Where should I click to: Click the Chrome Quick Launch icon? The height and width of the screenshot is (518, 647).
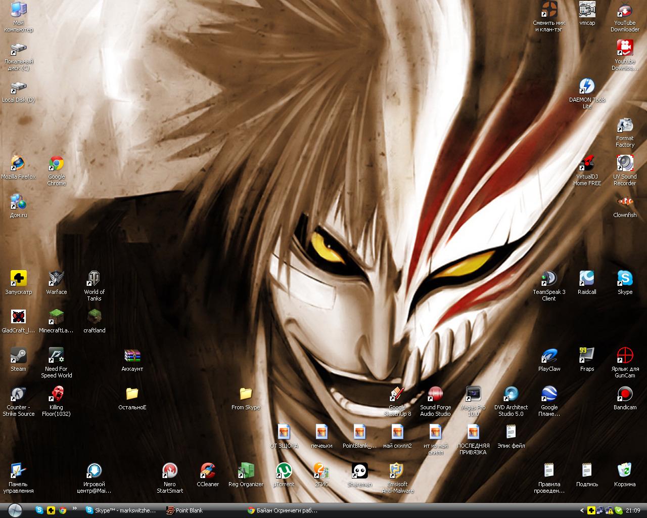63,510
